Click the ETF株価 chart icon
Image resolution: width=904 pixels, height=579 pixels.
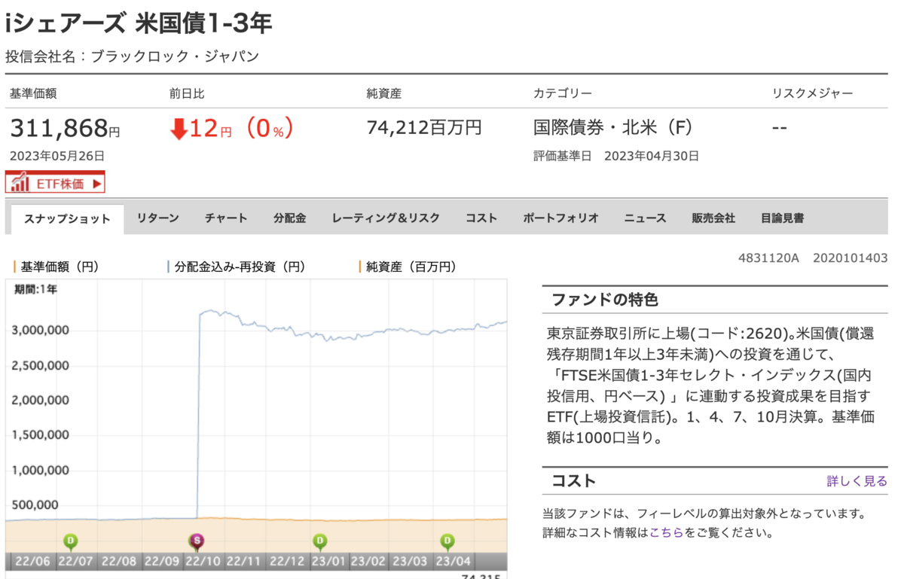21,183
